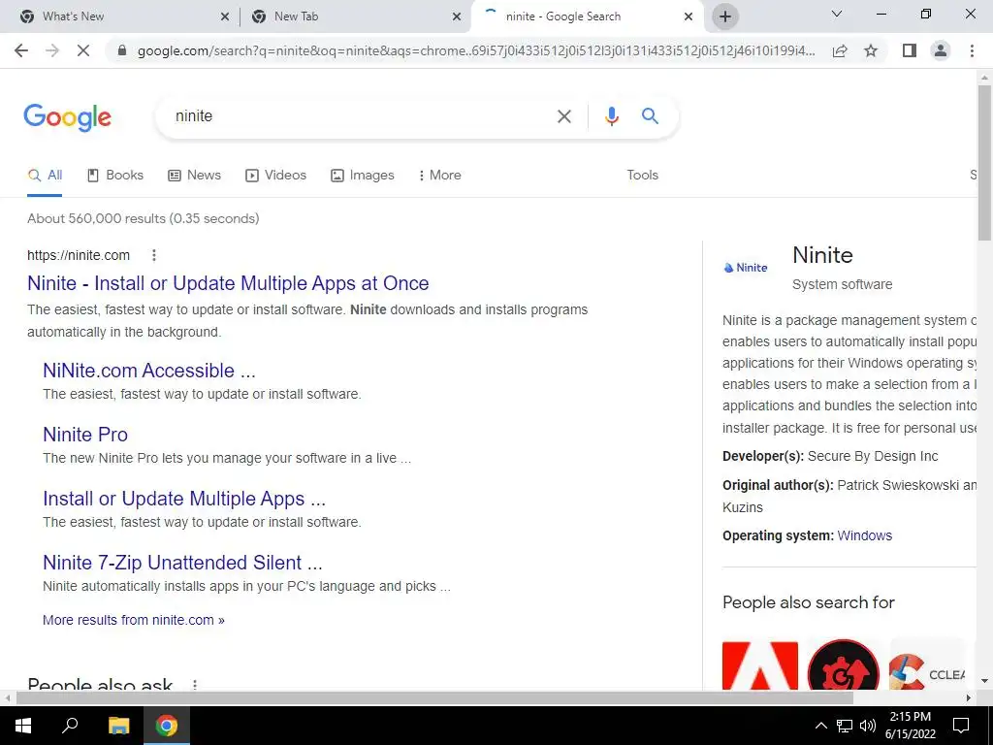Open Ninite 7-Zip Unattended Silent link
The width and height of the screenshot is (993, 745).
point(182,563)
